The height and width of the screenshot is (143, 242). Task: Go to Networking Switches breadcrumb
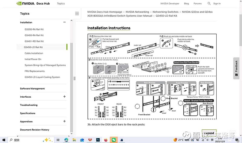point(165,12)
